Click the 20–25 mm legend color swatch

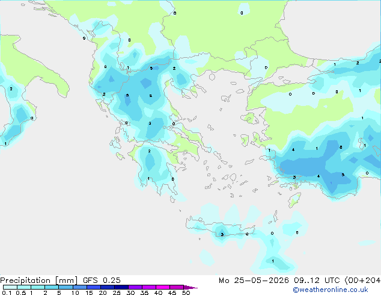click(108, 287)
